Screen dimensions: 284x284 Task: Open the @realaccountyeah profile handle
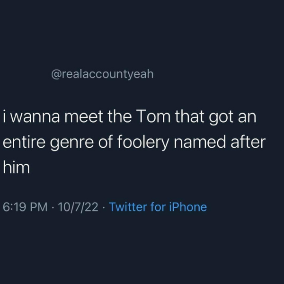[102, 74]
